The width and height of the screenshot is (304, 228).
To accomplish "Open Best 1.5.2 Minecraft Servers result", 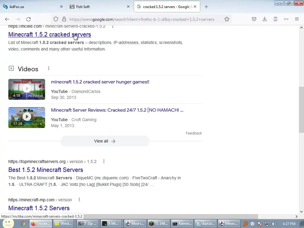I will (46, 170).
